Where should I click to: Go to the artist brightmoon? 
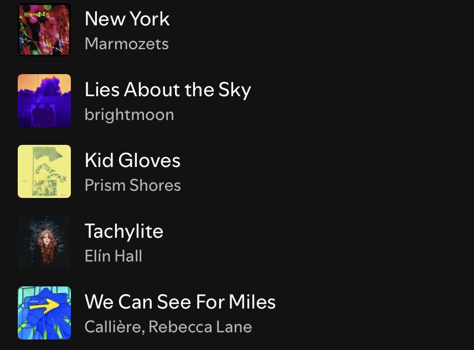pos(129,114)
